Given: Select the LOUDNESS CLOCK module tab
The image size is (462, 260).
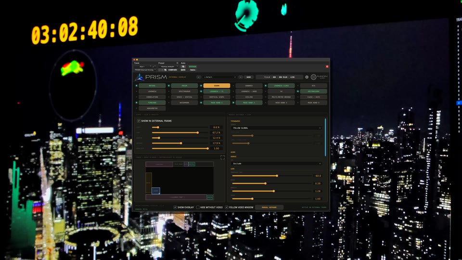Looking at the screenshot, I should pyautogui.click(x=282, y=86).
